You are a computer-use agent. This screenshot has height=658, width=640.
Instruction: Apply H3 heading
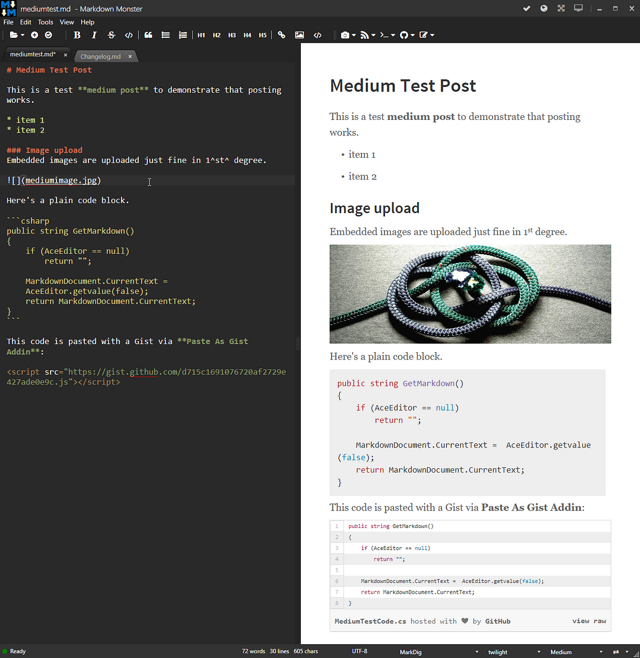(232, 35)
